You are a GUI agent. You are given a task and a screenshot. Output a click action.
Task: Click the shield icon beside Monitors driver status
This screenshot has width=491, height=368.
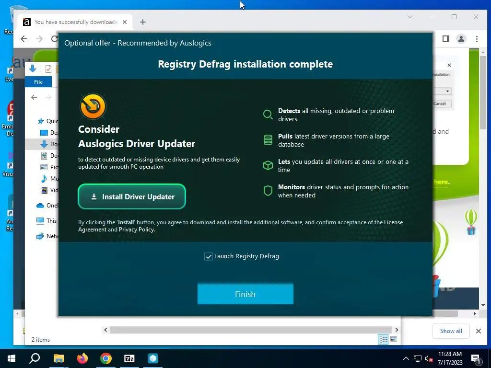268,191
